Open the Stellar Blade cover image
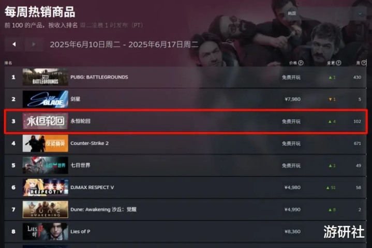The height and width of the screenshot is (248, 372). pyautogui.click(x=46, y=99)
